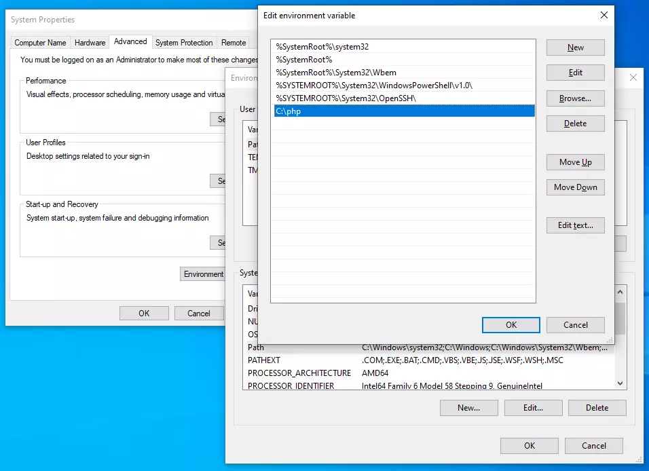Viewport: 649px width, 471px height.
Task: Delete the selected path entry
Action: (575, 123)
